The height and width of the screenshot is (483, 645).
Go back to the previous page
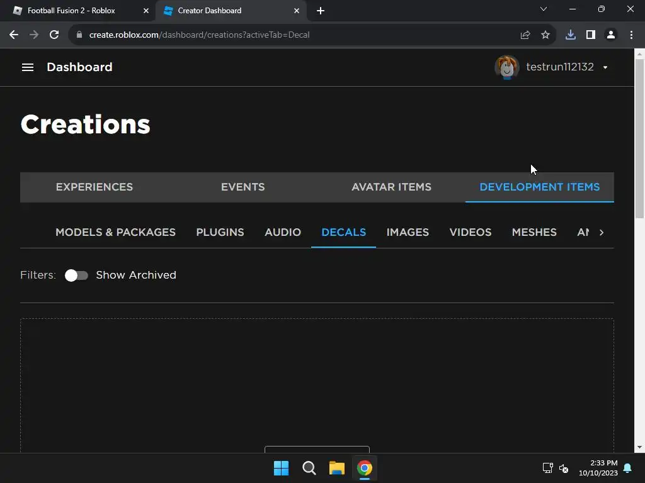point(14,35)
